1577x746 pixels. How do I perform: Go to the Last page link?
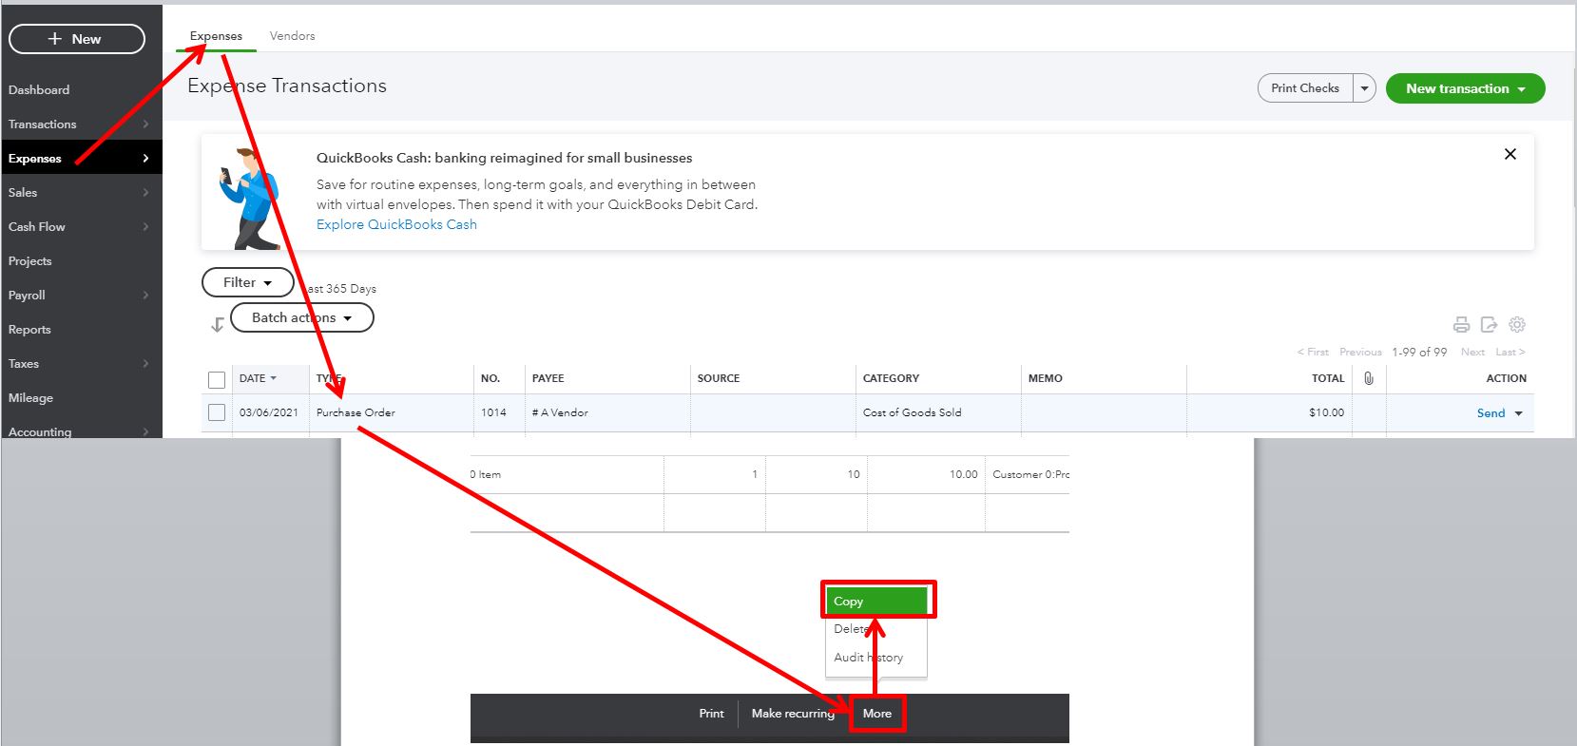pos(1510,352)
